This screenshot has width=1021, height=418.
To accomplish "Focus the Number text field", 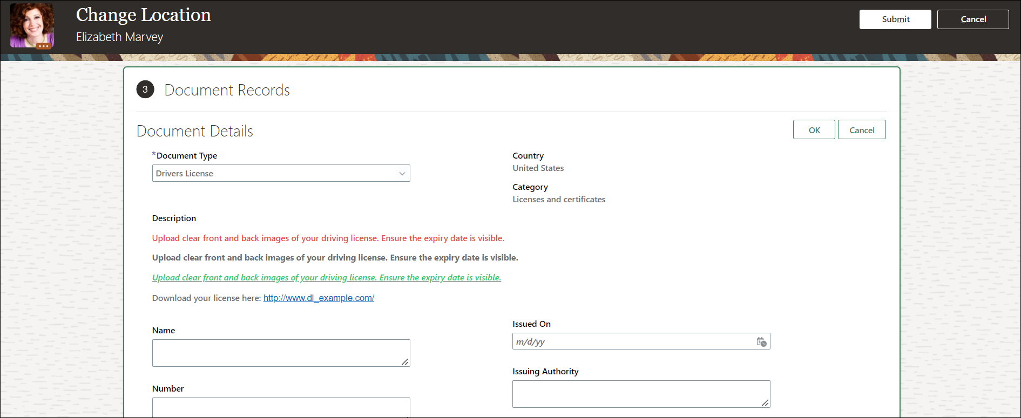I will 281,407.
